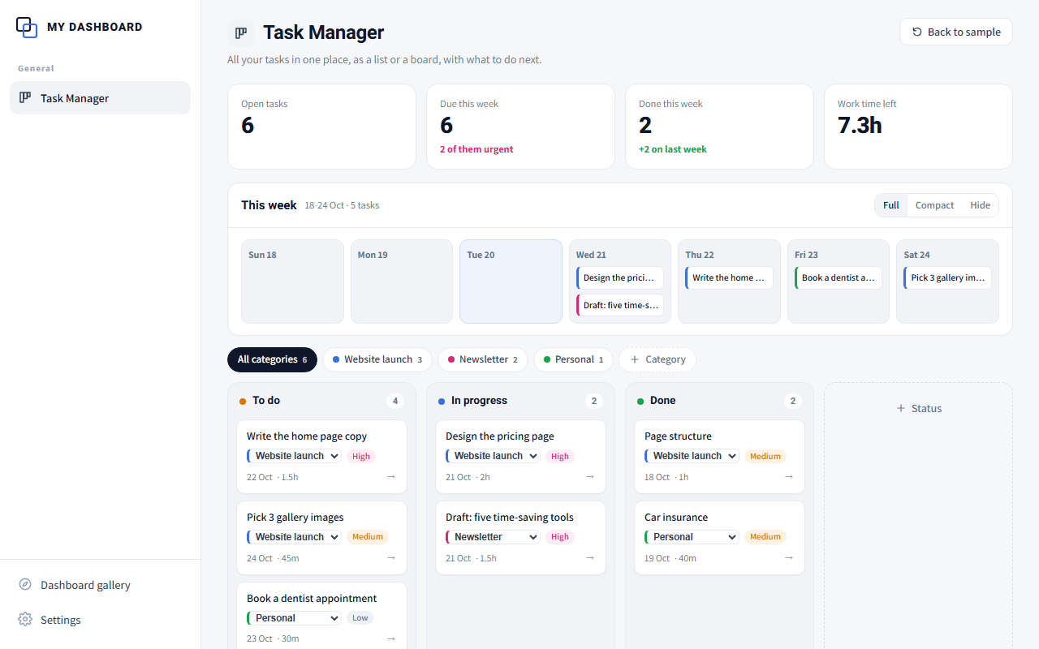Click the Task Manager kanban icon in sidebar

25,98
